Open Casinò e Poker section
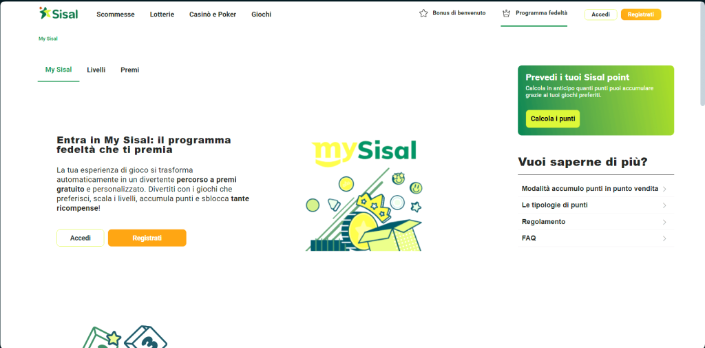 coord(213,14)
